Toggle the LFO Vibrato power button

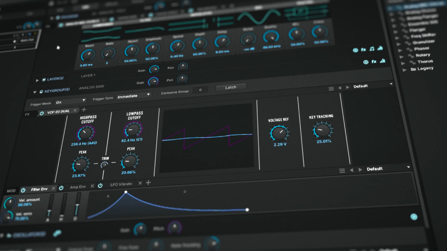point(100,186)
